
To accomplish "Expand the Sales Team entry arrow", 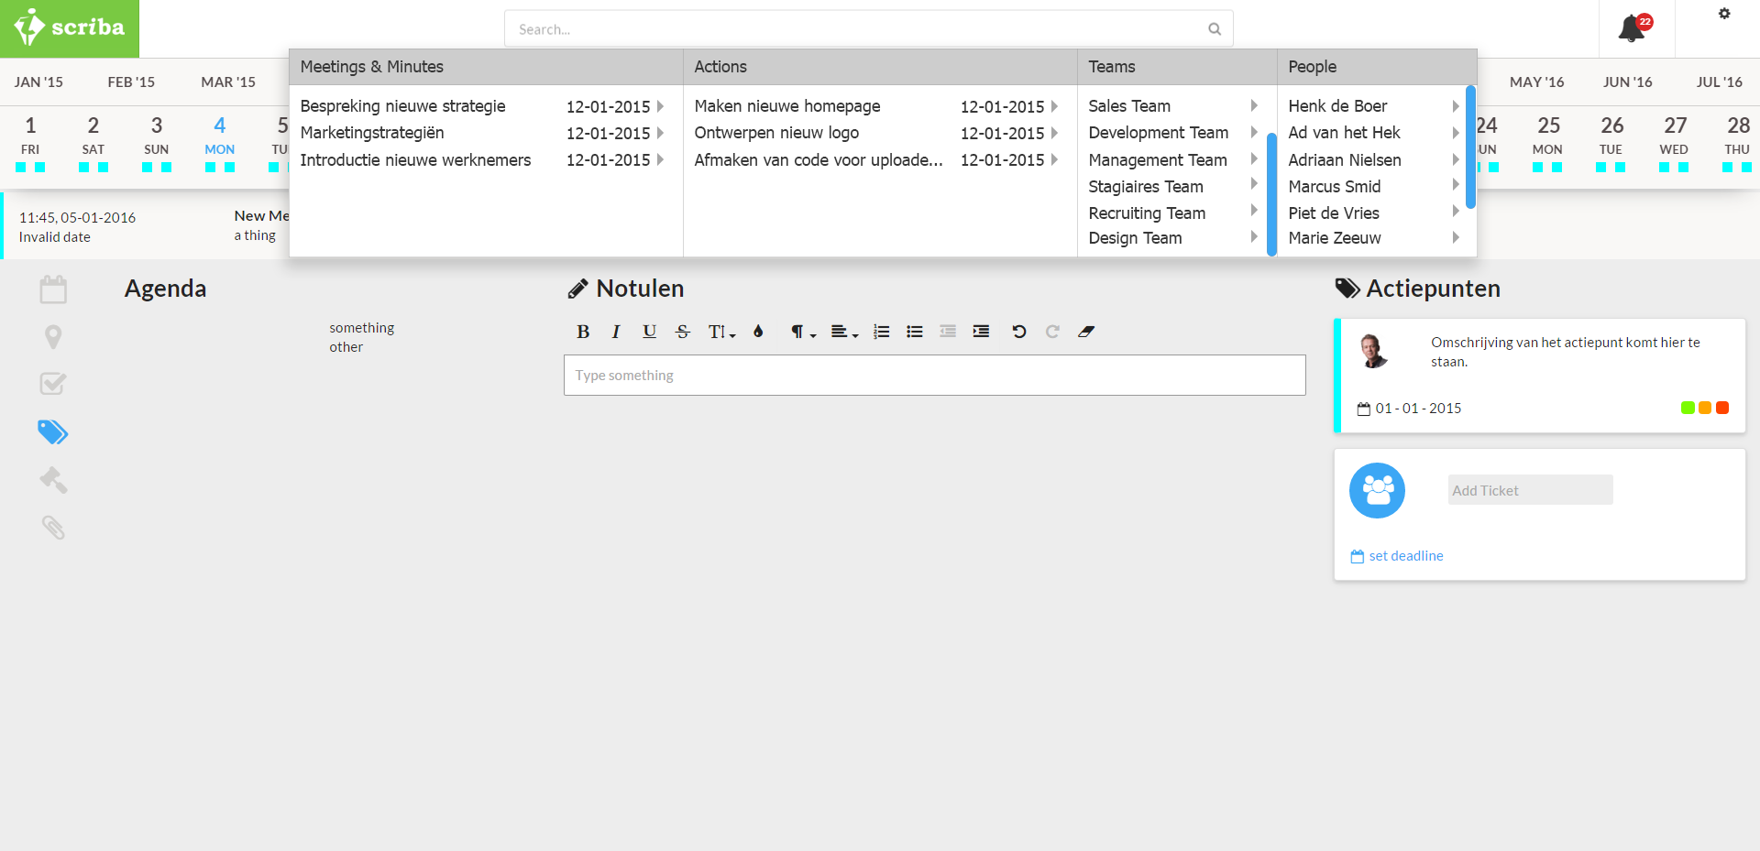I will [1254, 106].
